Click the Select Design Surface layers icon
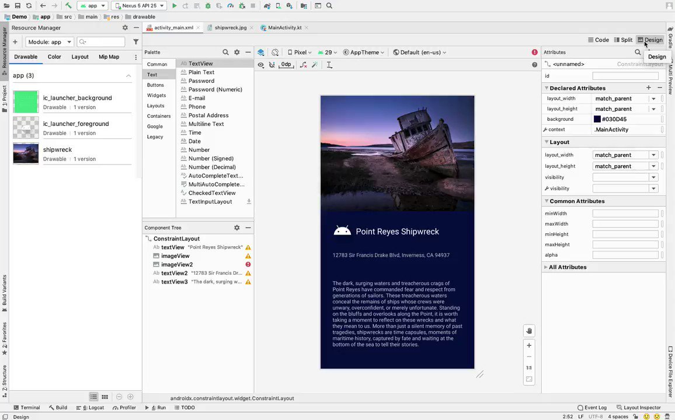 (261, 52)
